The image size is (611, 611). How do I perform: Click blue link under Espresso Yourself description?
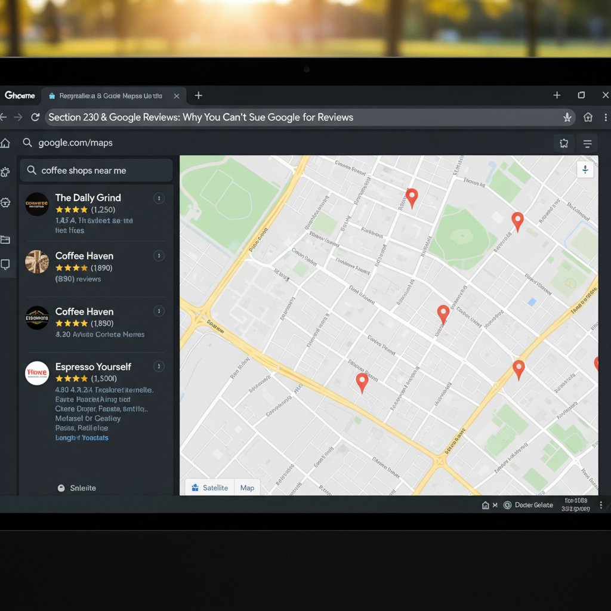[x=82, y=437]
